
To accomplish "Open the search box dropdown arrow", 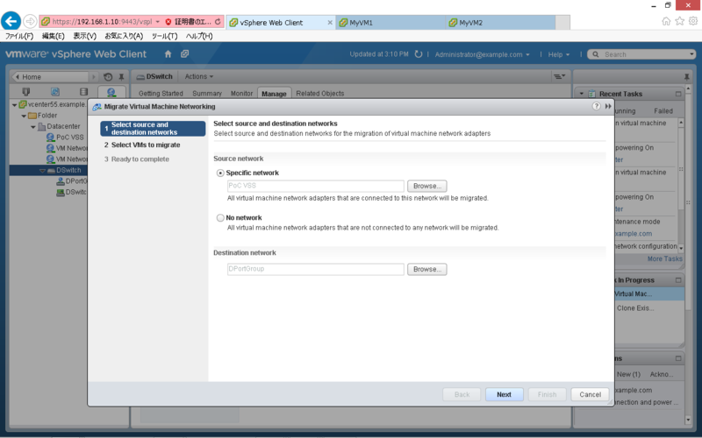I will tap(691, 54).
